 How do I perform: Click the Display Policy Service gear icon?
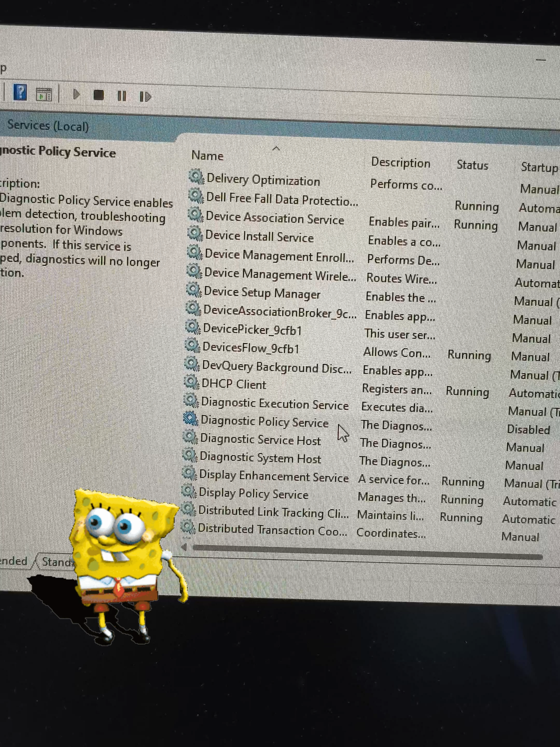pos(189,491)
